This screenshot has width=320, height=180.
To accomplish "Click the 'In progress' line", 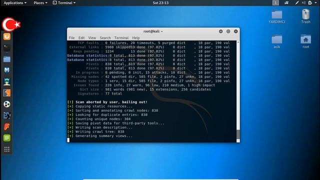I will (x=152, y=72).
